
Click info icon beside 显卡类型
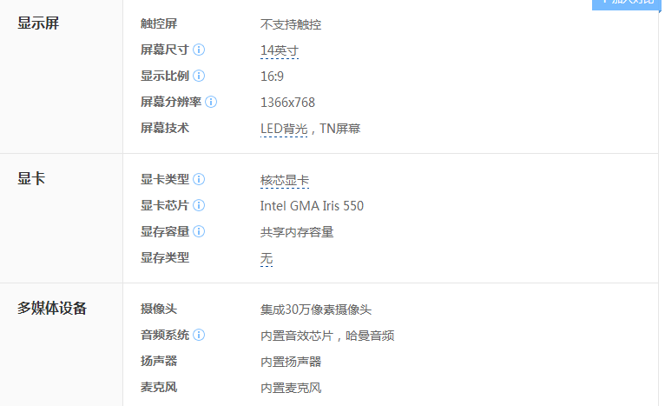tap(199, 179)
